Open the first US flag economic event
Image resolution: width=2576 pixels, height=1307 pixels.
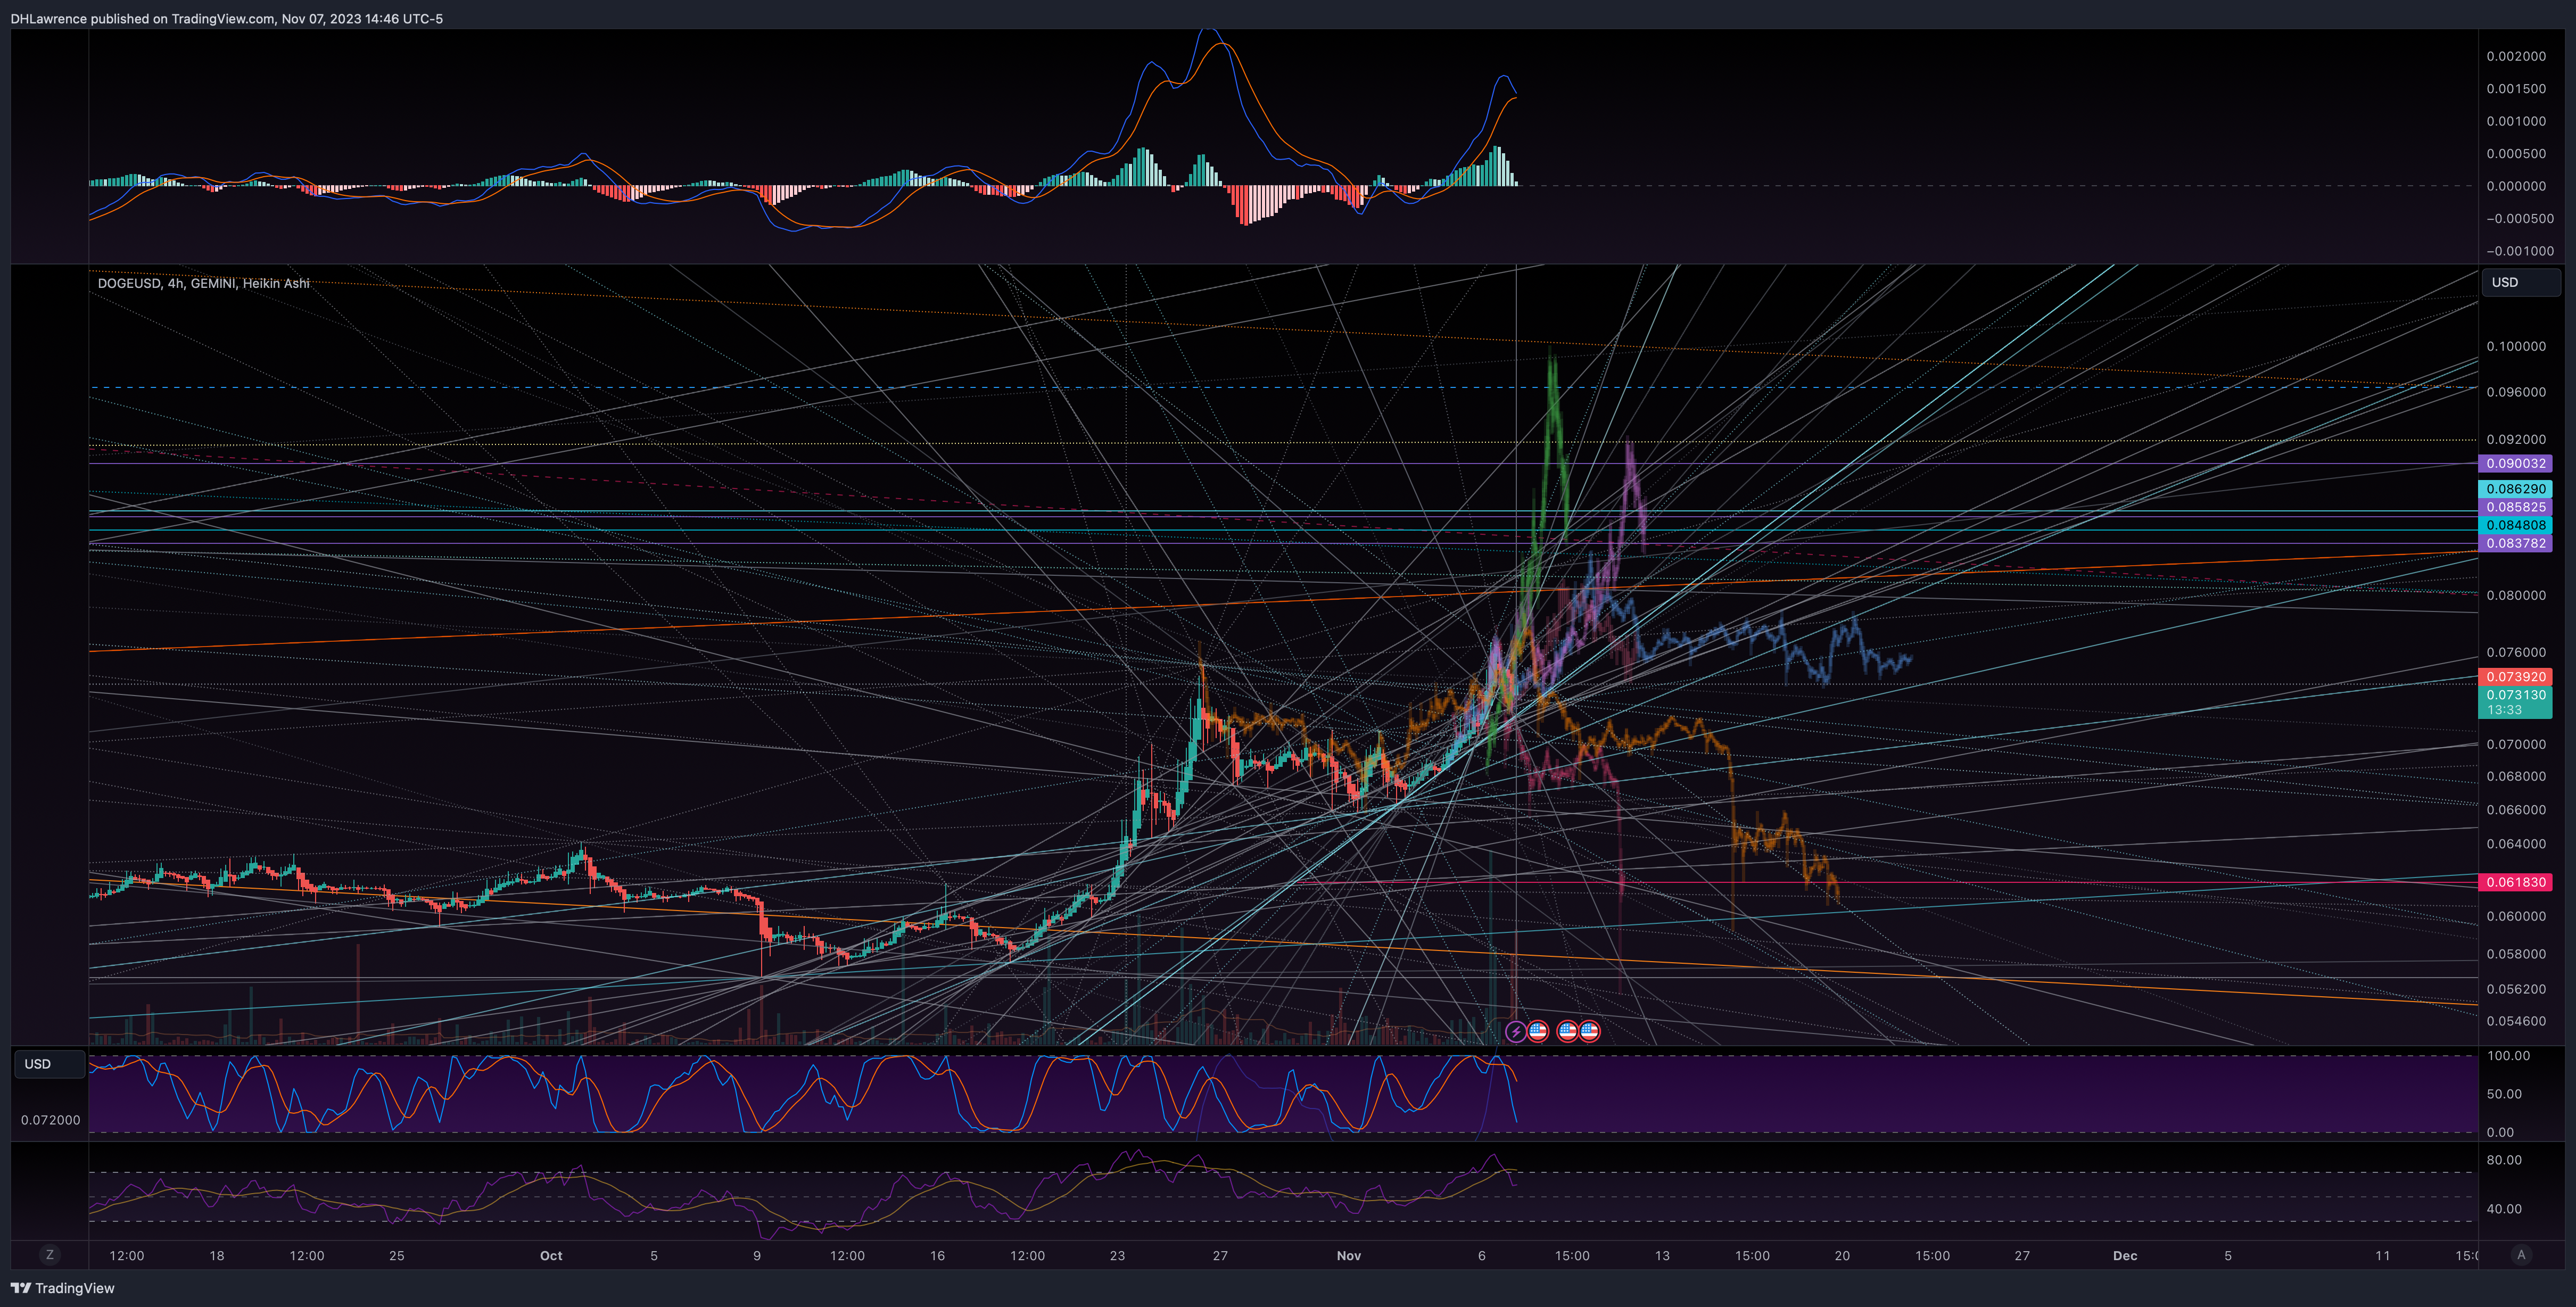[x=1538, y=1031]
